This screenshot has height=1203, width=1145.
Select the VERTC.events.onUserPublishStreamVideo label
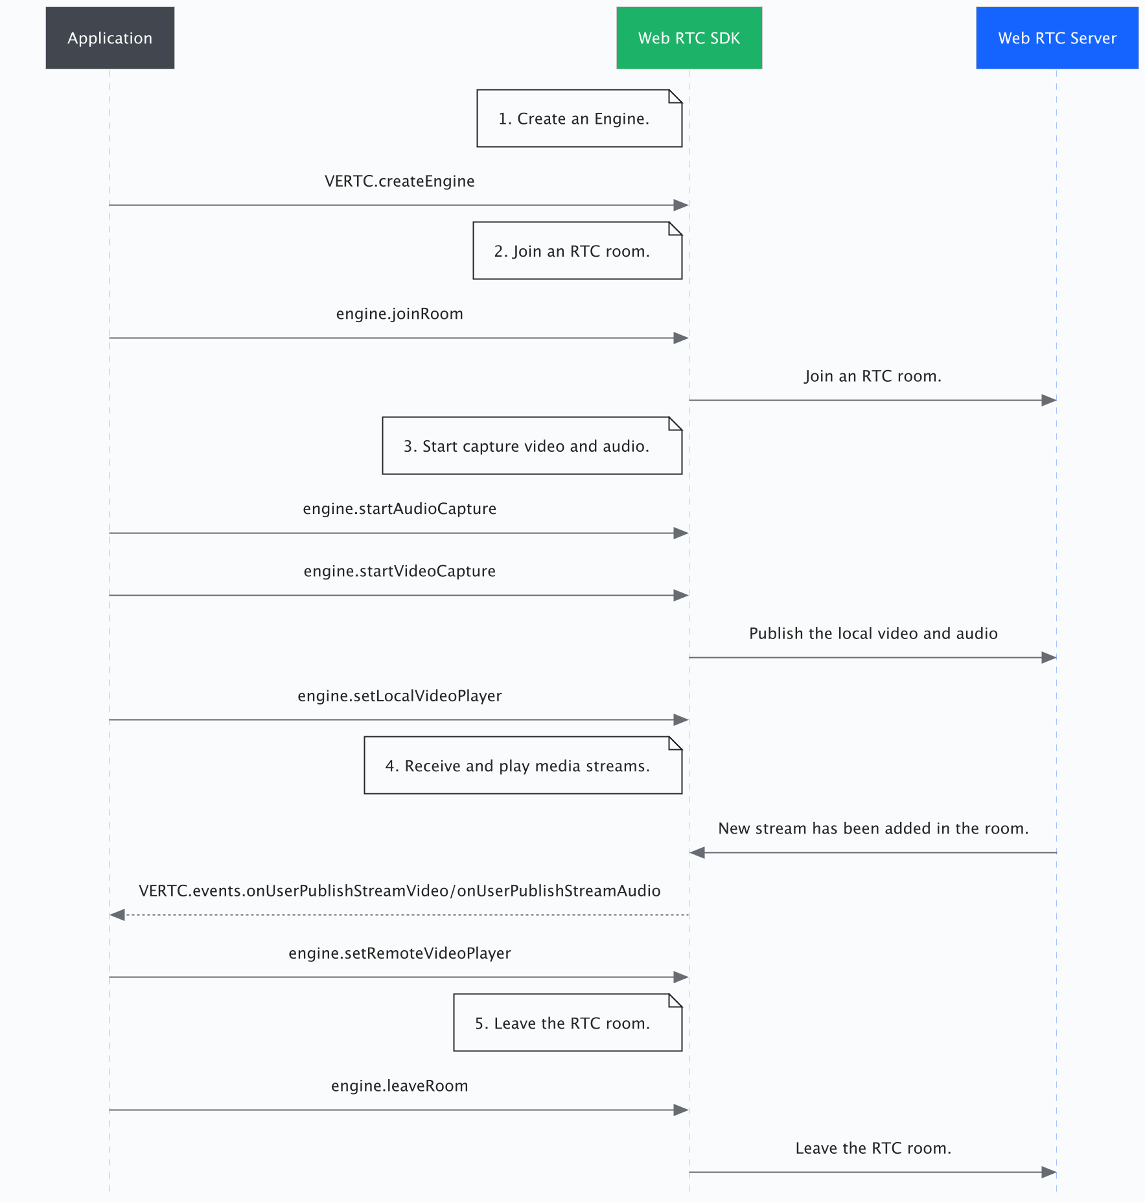[x=297, y=891]
